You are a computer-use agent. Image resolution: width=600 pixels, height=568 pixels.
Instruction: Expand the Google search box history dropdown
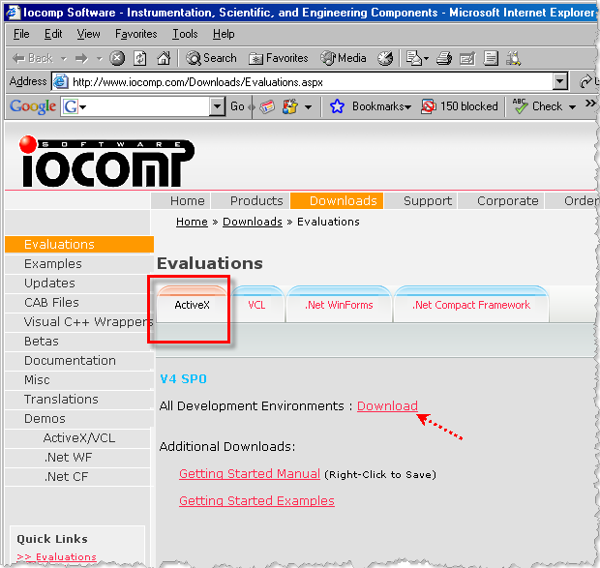pyautogui.click(x=217, y=106)
